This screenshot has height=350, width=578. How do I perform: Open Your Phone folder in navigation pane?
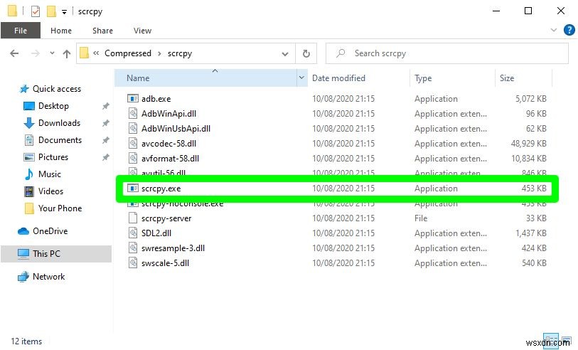tap(60, 208)
